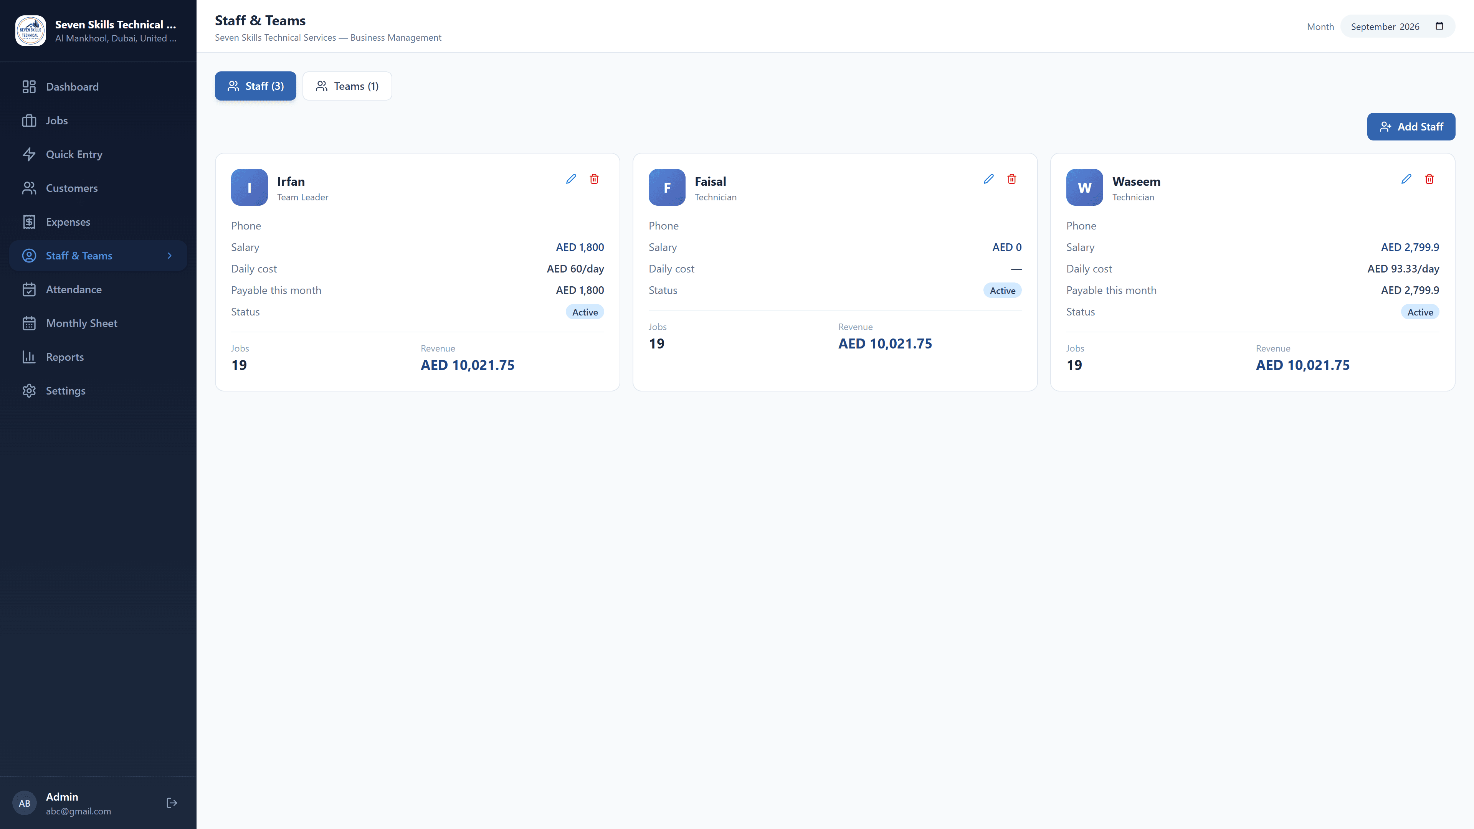The image size is (1474, 829).
Task: Click the Team Leader role under Irfan
Action: (303, 197)
